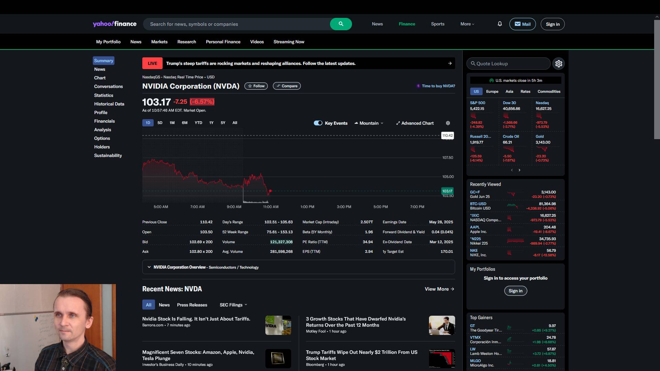Select the 5D chart range

[x=160, y=123]
